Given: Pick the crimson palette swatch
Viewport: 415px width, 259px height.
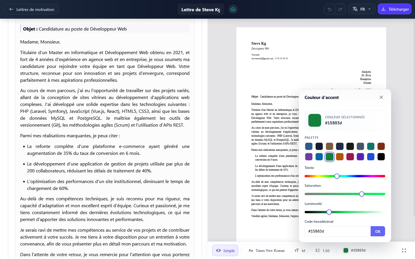Looking at the screenshot, I should [350, 157].
